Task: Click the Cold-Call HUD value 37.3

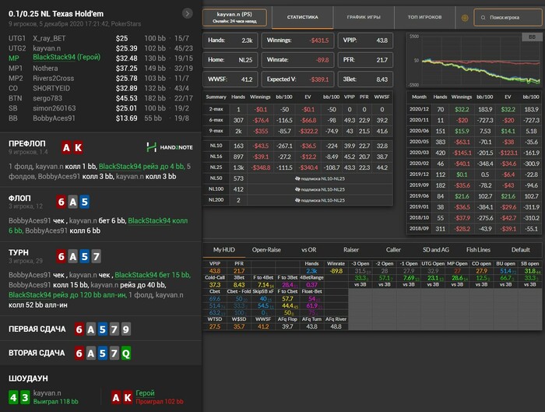Action: [x=215, y=285]
